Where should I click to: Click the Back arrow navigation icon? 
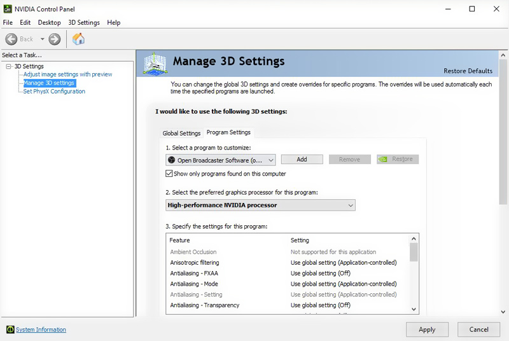point(11,39)
